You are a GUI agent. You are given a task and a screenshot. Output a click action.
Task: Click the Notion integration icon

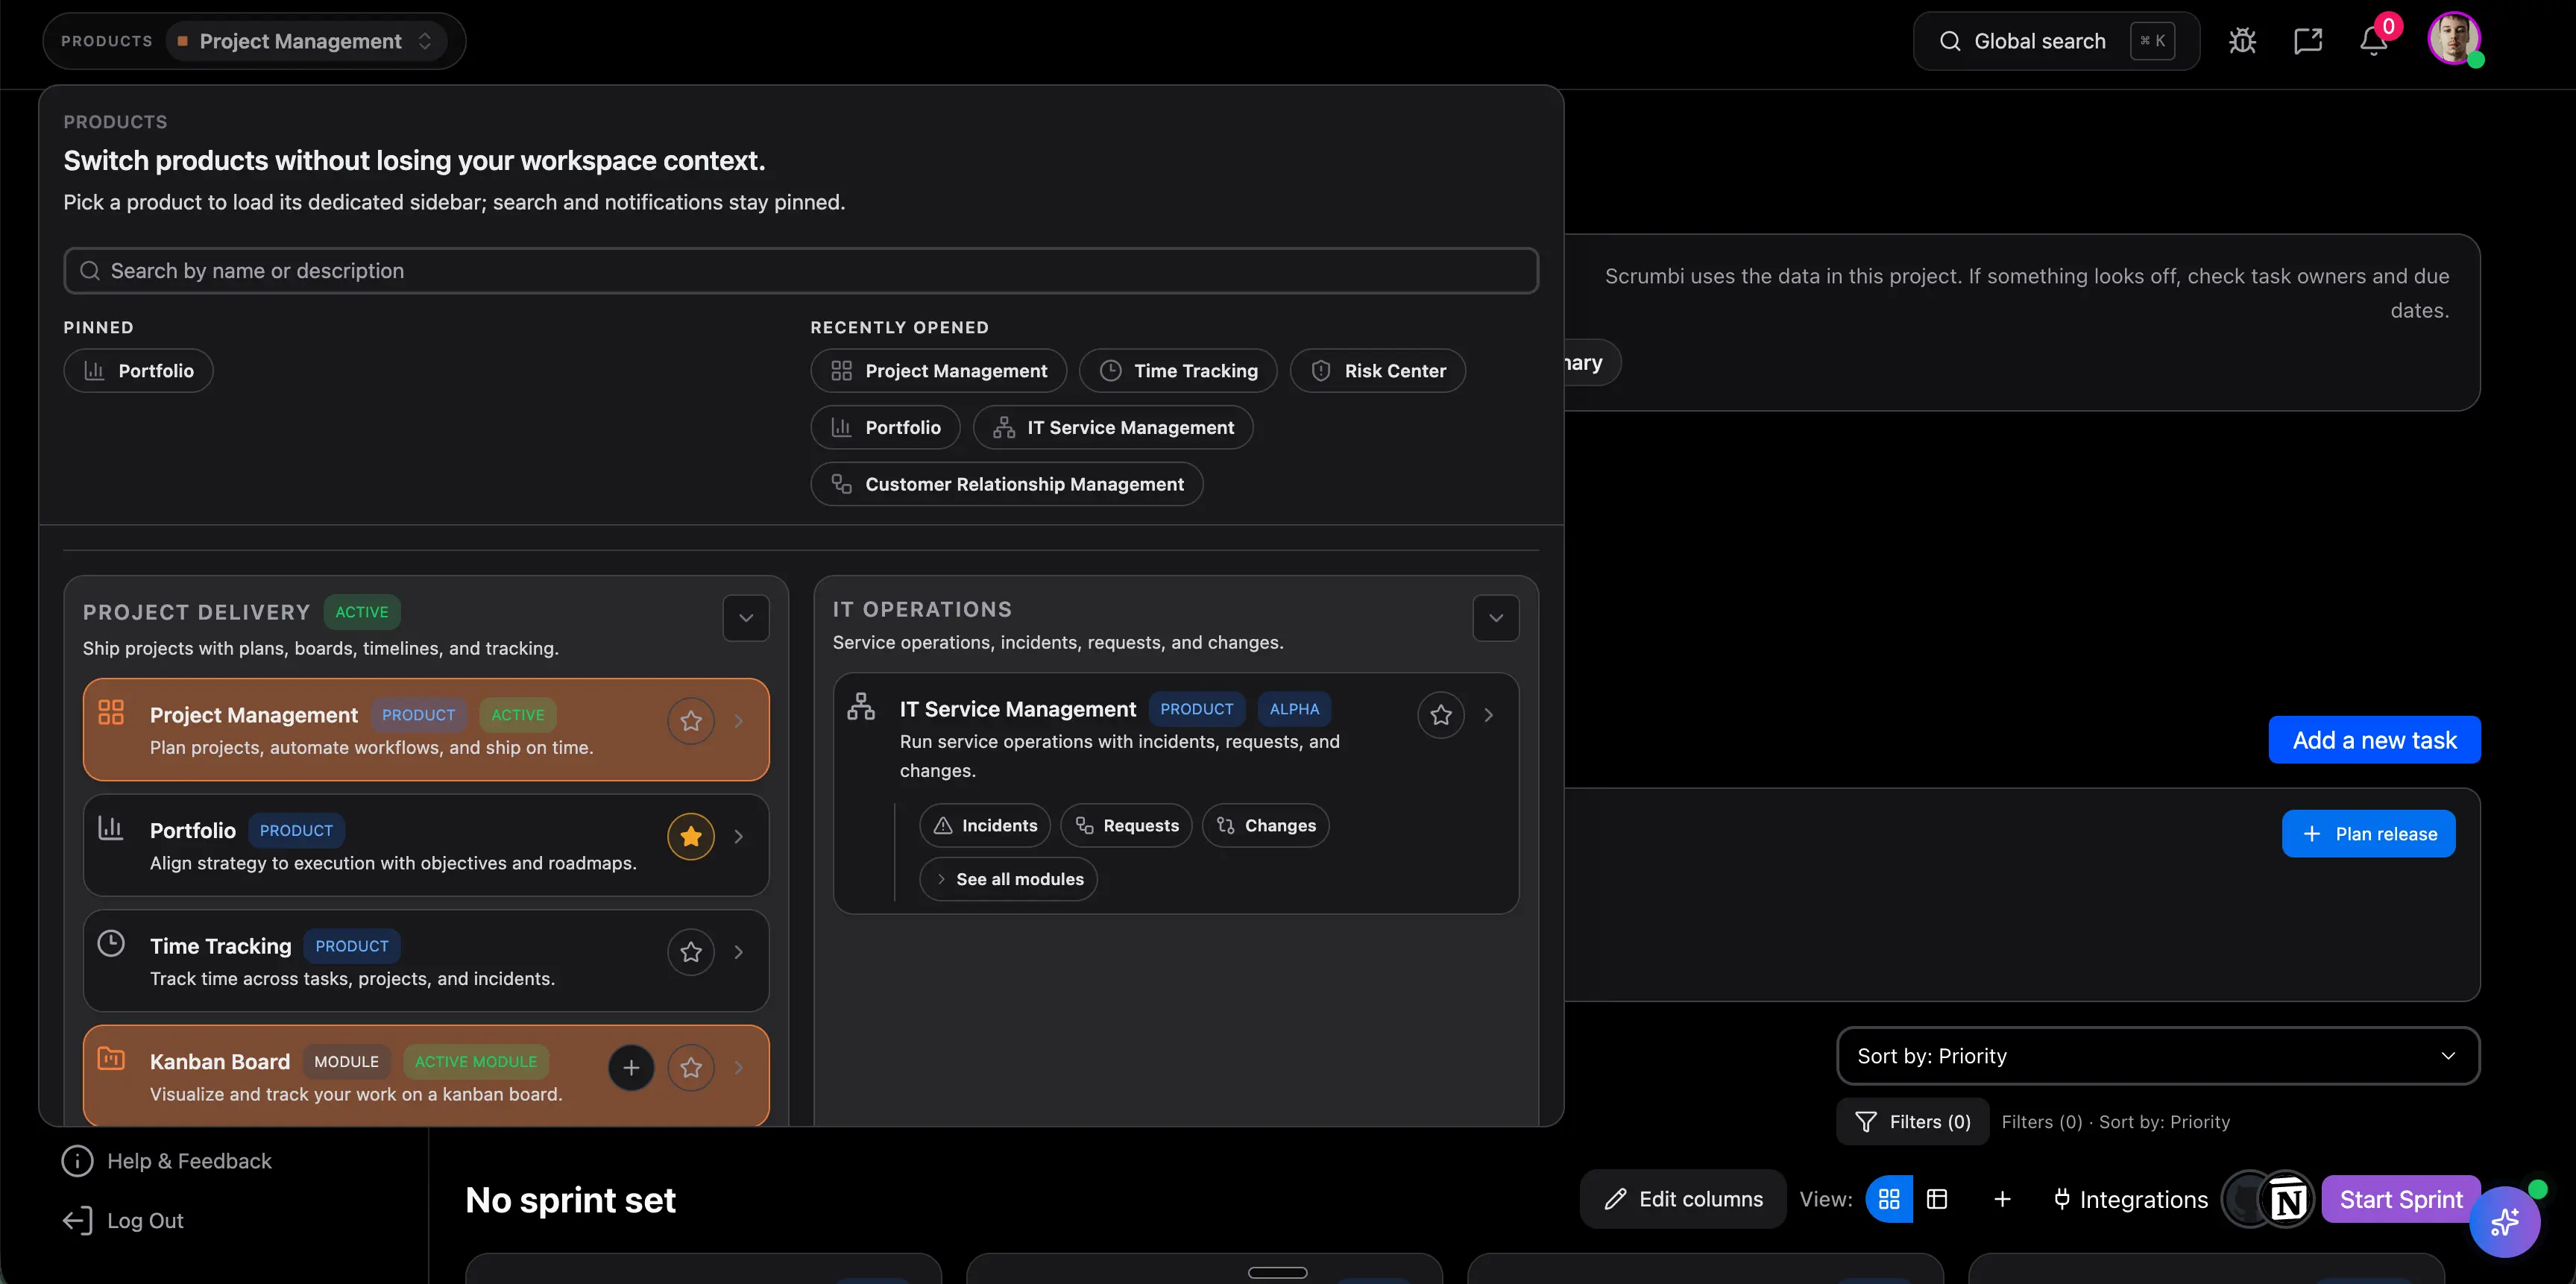point(2288,1199)
